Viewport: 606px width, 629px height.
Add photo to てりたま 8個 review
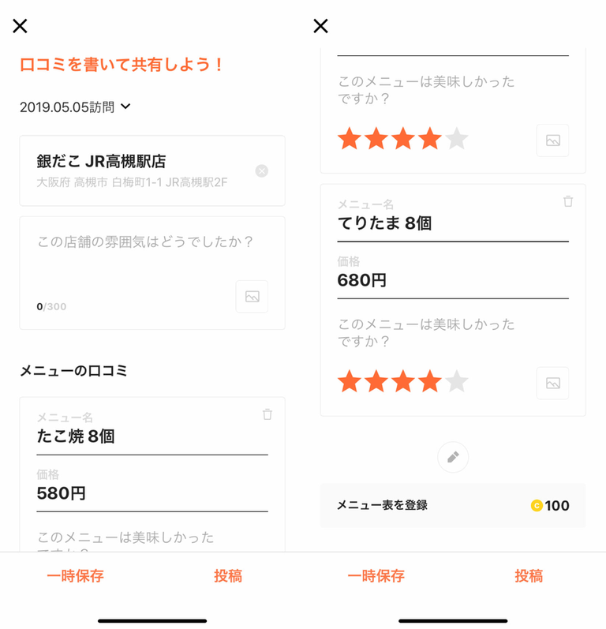tap(552, 383)
